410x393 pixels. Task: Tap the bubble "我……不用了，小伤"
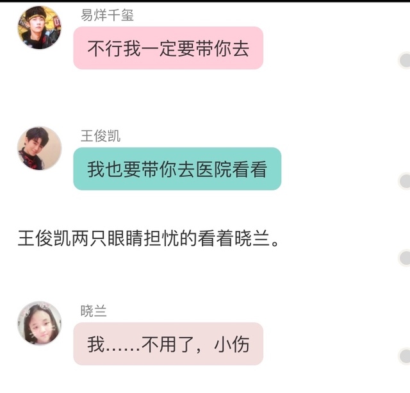[168, 344]
